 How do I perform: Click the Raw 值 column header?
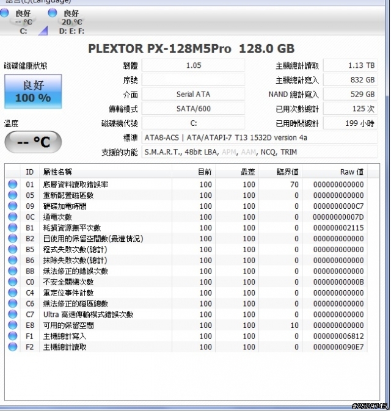click(335, 172)
